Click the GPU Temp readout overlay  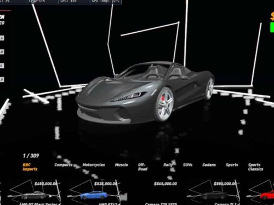click(106, 1)
